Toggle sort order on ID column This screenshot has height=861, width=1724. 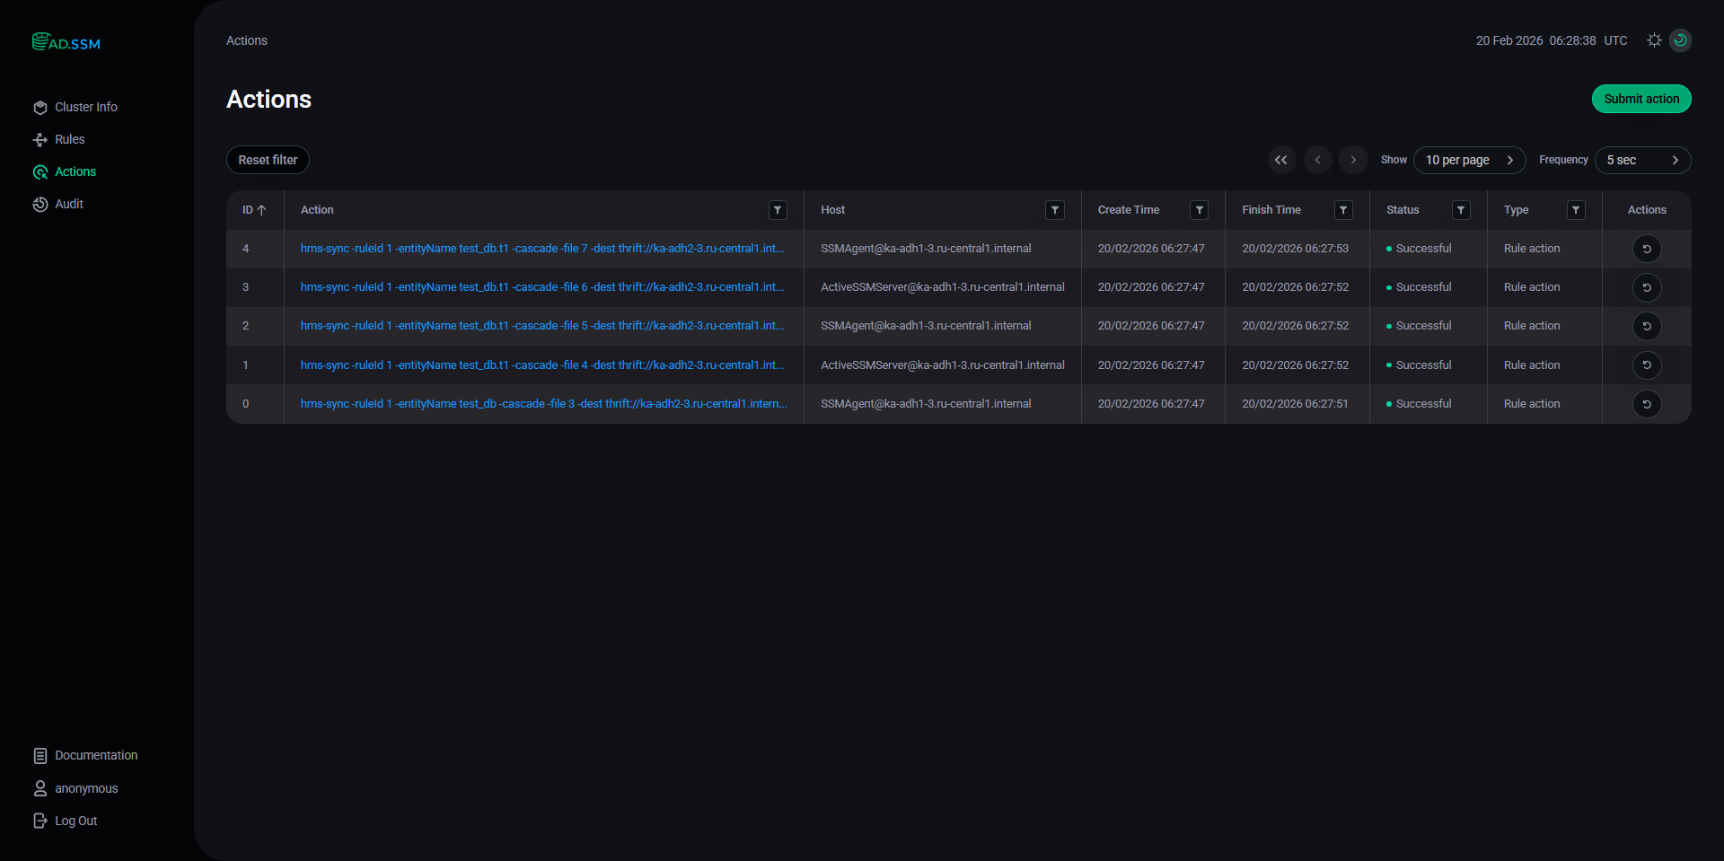point(254,210)
